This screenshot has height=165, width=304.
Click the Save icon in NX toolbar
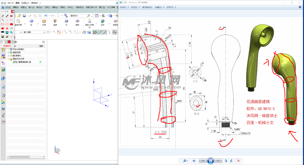pyautogui.click(x=24, y=16)
